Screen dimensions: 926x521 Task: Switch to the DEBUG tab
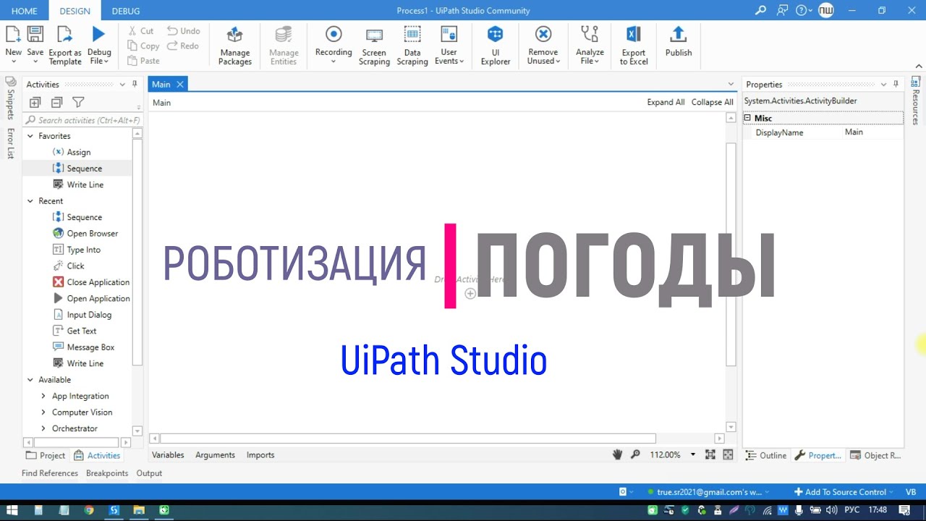pyautogui.click(x=126, y=11)
